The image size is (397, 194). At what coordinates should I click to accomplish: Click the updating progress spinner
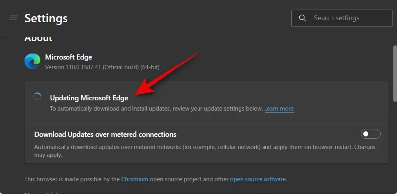pos(37,96)
